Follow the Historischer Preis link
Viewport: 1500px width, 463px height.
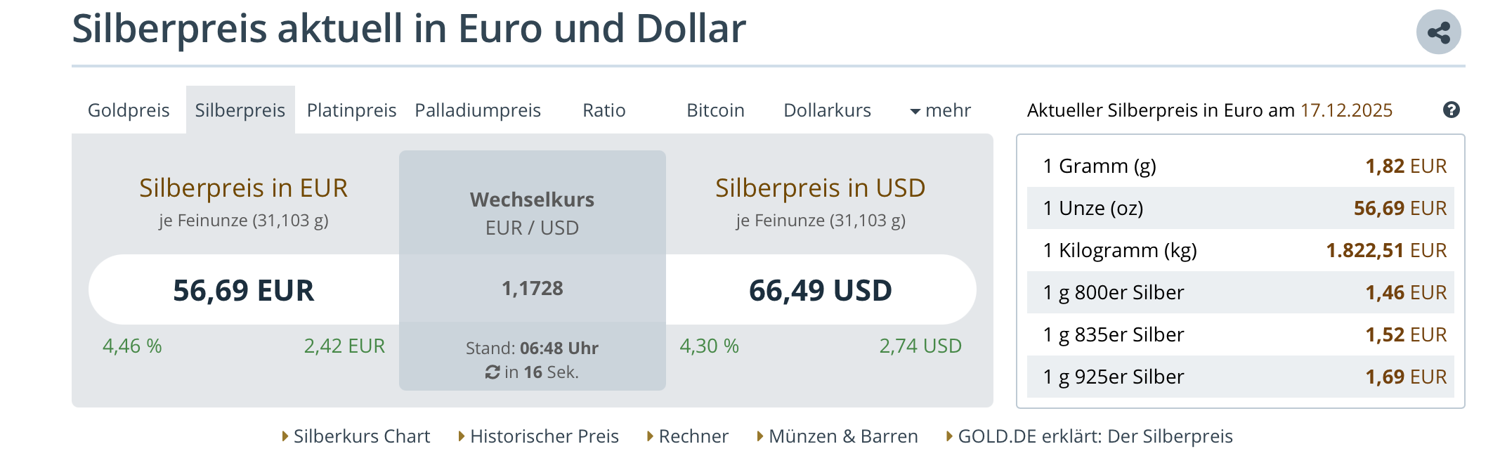[x=544, y=436]
